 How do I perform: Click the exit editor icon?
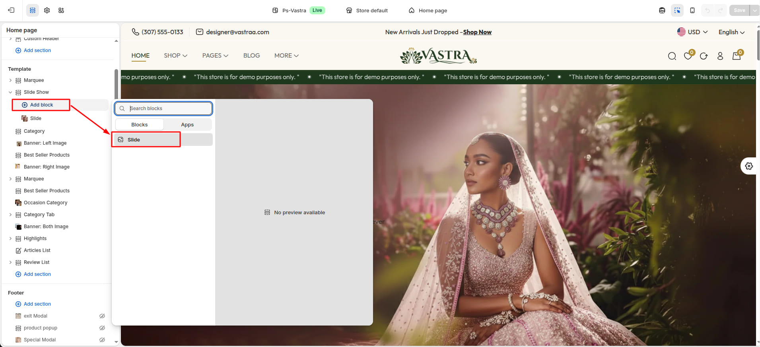pyautogui.click(x=11, y=10)
